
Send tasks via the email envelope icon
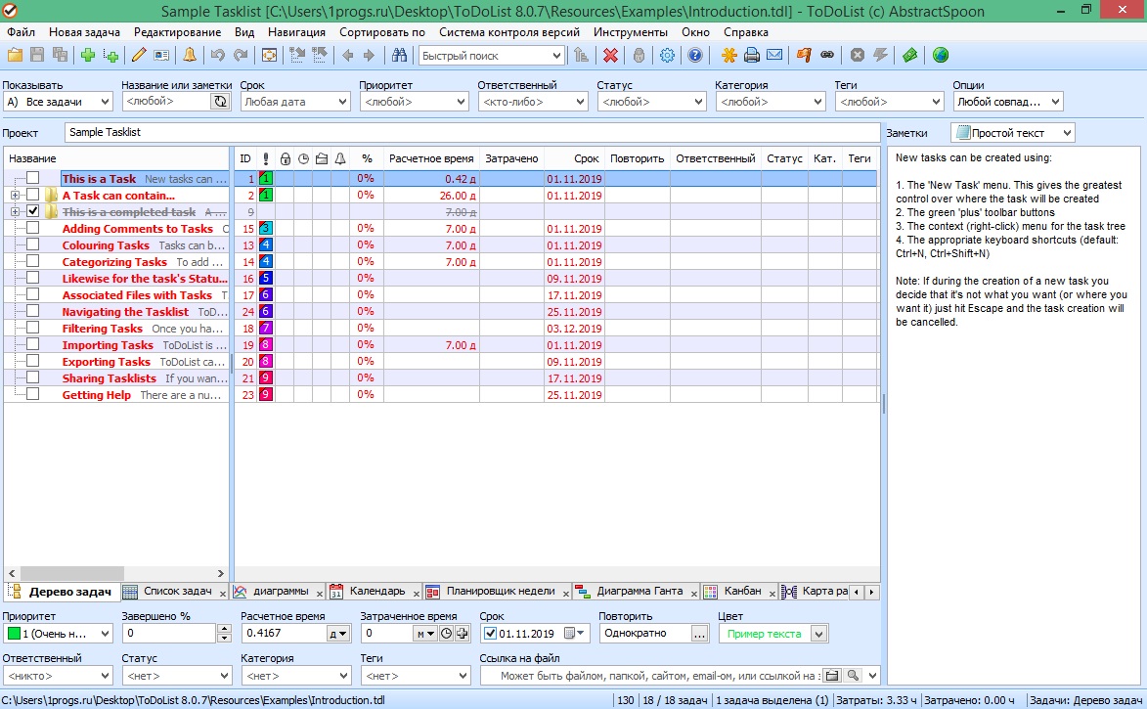coord(775,56)
